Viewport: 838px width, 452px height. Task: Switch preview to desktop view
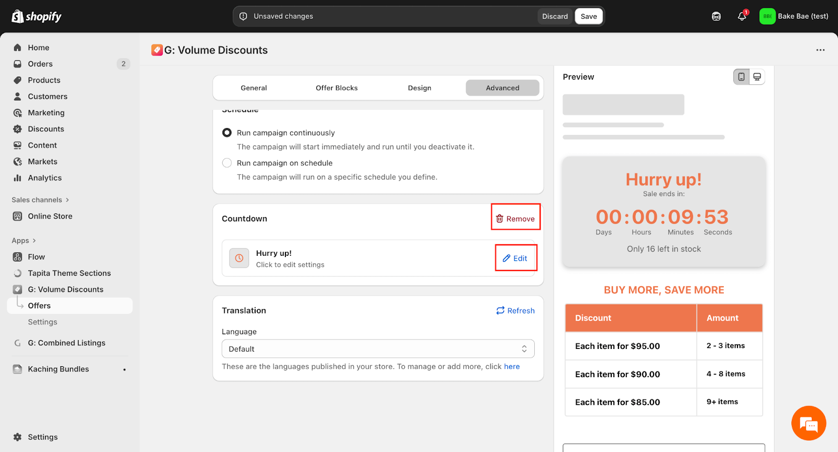(757, 77)
